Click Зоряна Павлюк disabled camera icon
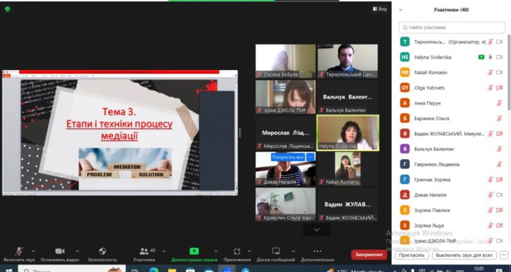511x272 pixels. [499, 210]
